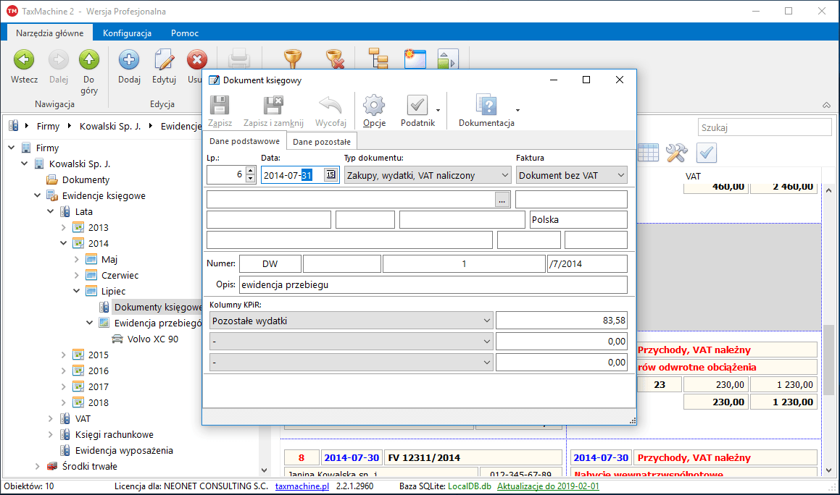Click the Edytuj edit icon
The height and width of the screenshot is (495, 840).
[165, 60]
